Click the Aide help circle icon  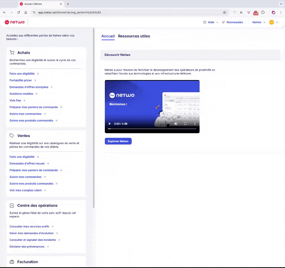point(205,22)
